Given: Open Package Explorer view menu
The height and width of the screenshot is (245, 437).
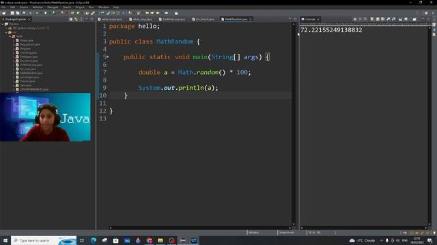Looking at the screenshot, I should point(81,19).
